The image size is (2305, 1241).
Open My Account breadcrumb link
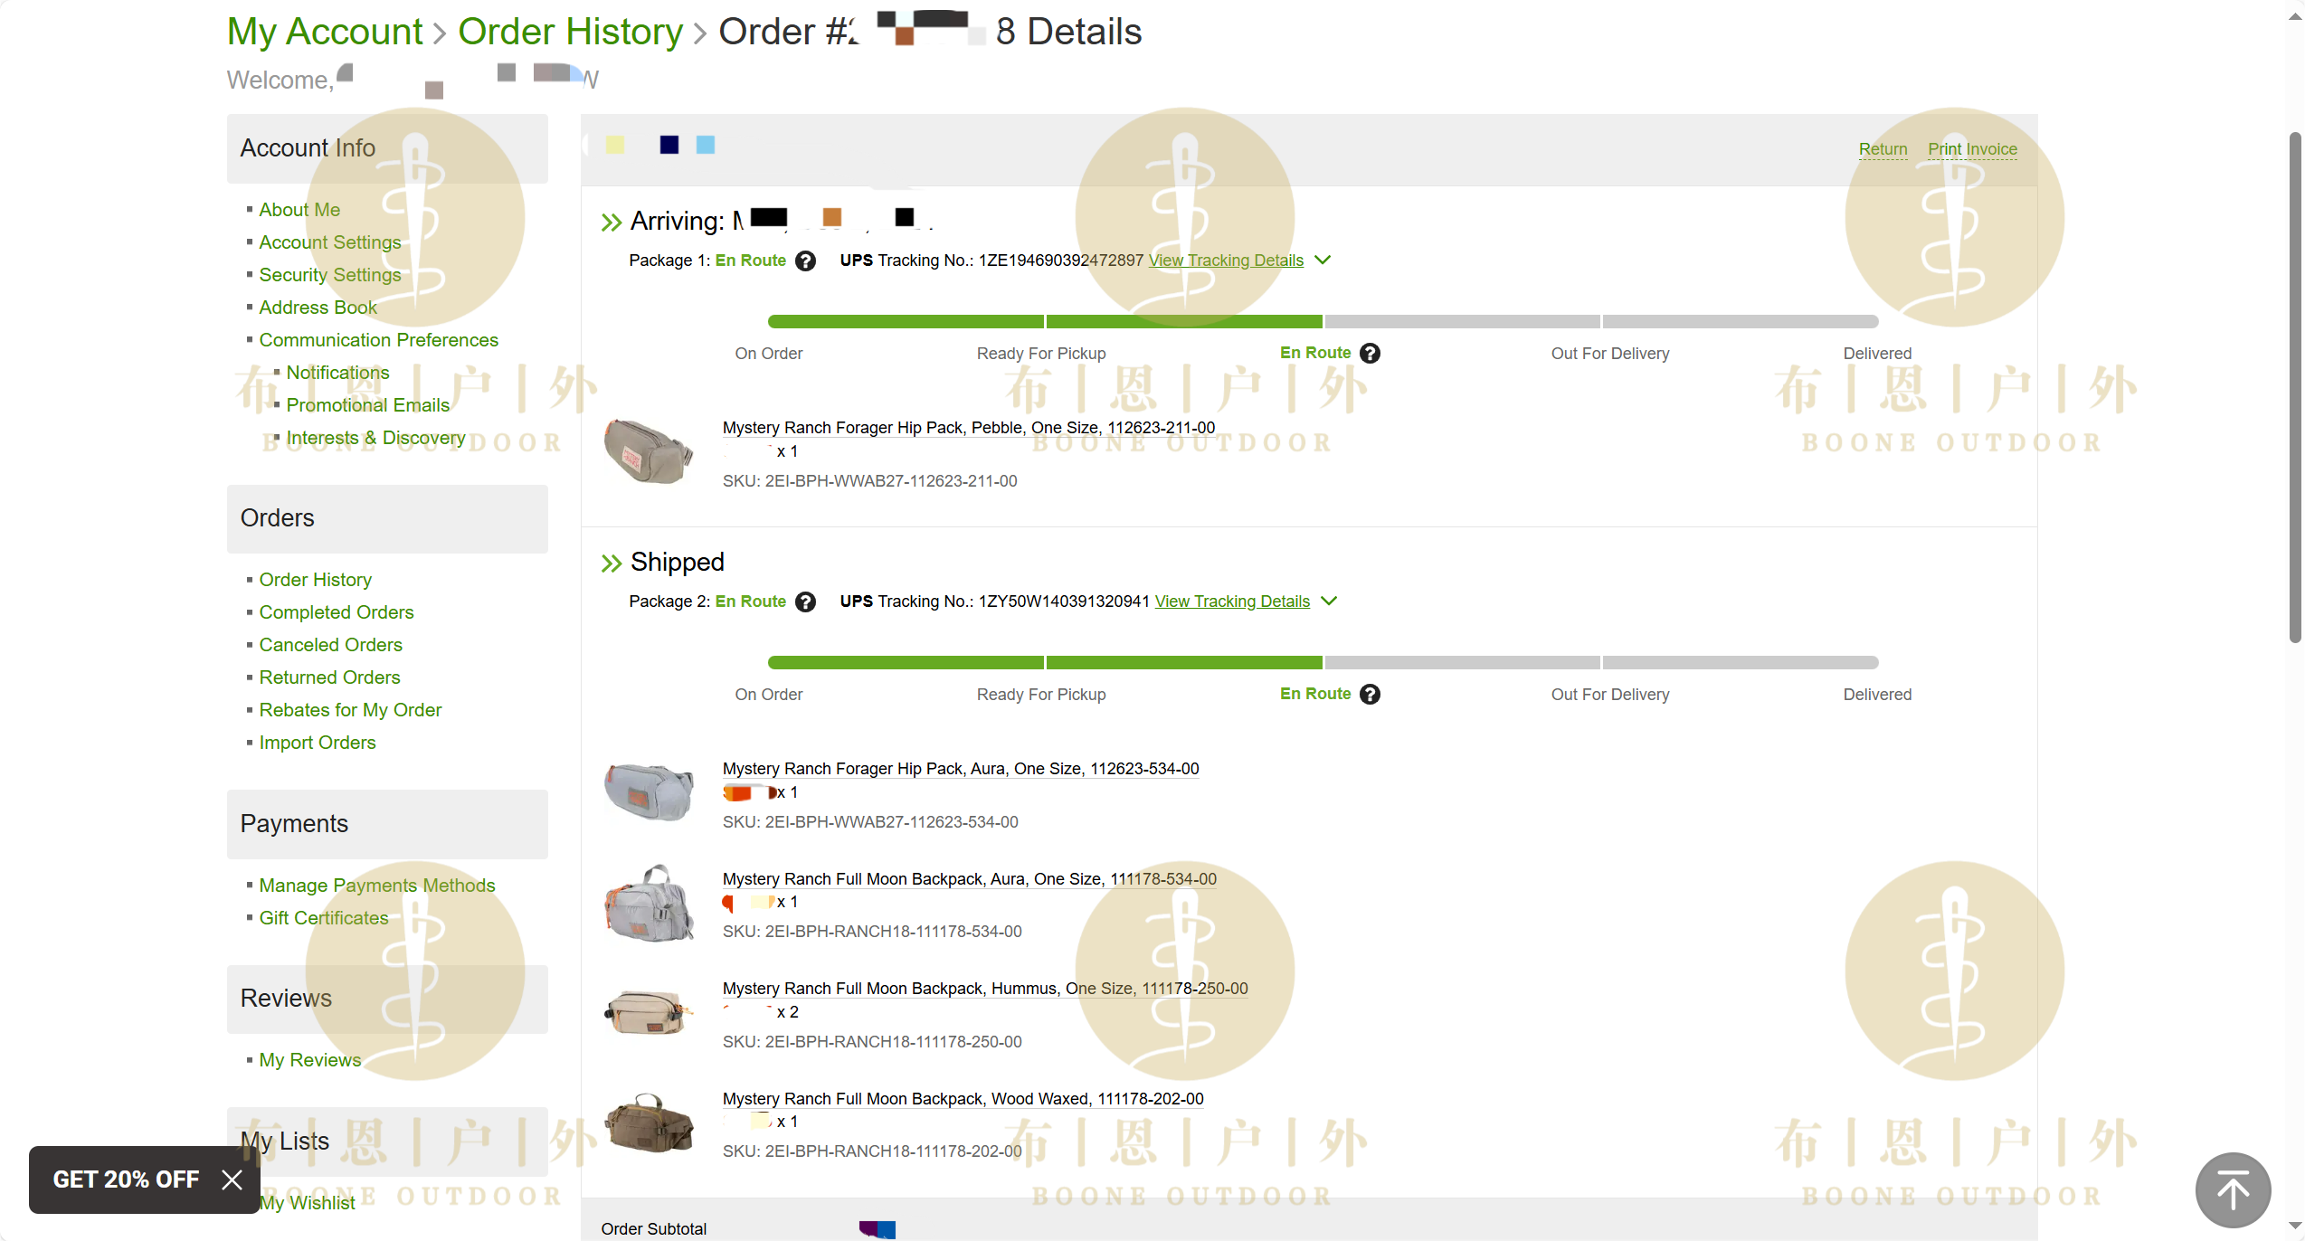point(325,32)
